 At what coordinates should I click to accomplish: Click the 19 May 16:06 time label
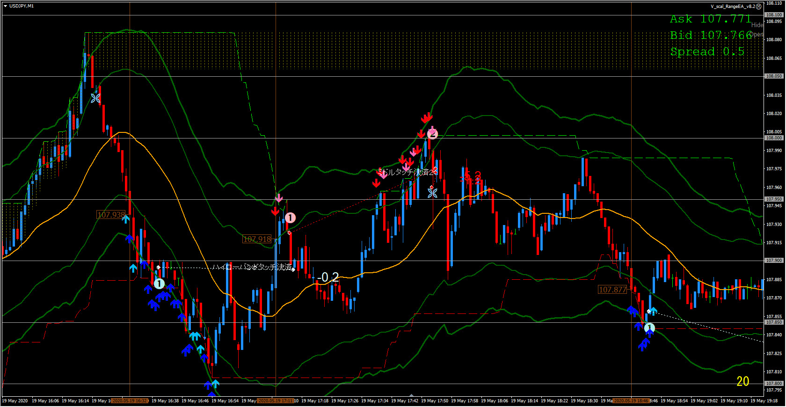coord(45,401)
